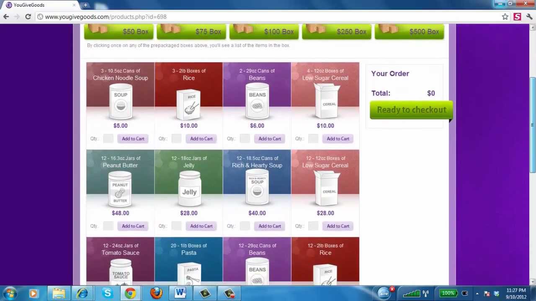Add $10.00 Rice to cart
Viewport: 536px width, 301px height.
click(x=201, y=139)
